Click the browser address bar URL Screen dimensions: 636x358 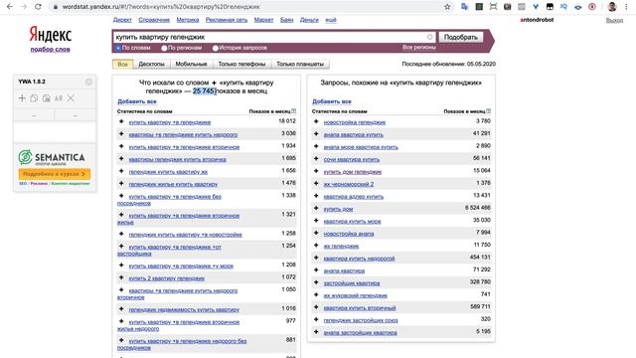(x=161, y=7)
